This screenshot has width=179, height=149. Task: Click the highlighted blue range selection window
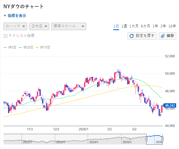(155, 139)
